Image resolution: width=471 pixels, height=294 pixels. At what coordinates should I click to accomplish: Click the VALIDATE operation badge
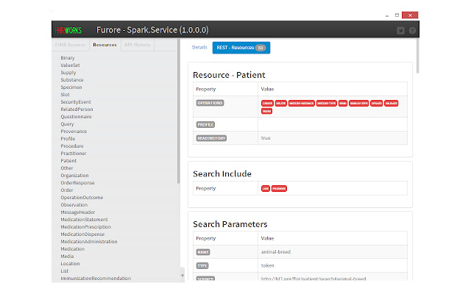392,103
